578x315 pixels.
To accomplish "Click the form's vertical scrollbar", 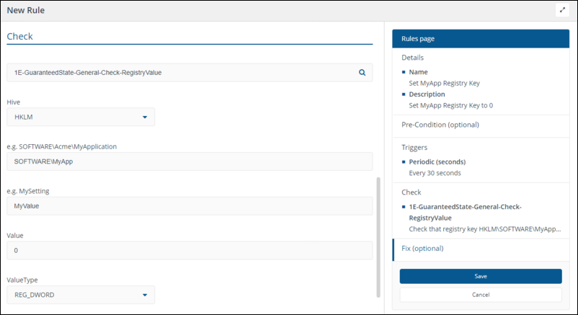I will click(378, 236).
